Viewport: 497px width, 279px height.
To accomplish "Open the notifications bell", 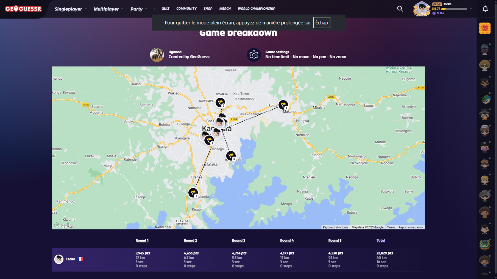I will (x=485, y=9).
